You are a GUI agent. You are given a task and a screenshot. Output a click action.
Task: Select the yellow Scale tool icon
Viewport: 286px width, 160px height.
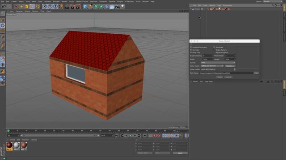27,7
